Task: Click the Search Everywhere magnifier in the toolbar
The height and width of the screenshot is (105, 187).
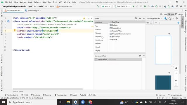Action: [x=177, y=6]
